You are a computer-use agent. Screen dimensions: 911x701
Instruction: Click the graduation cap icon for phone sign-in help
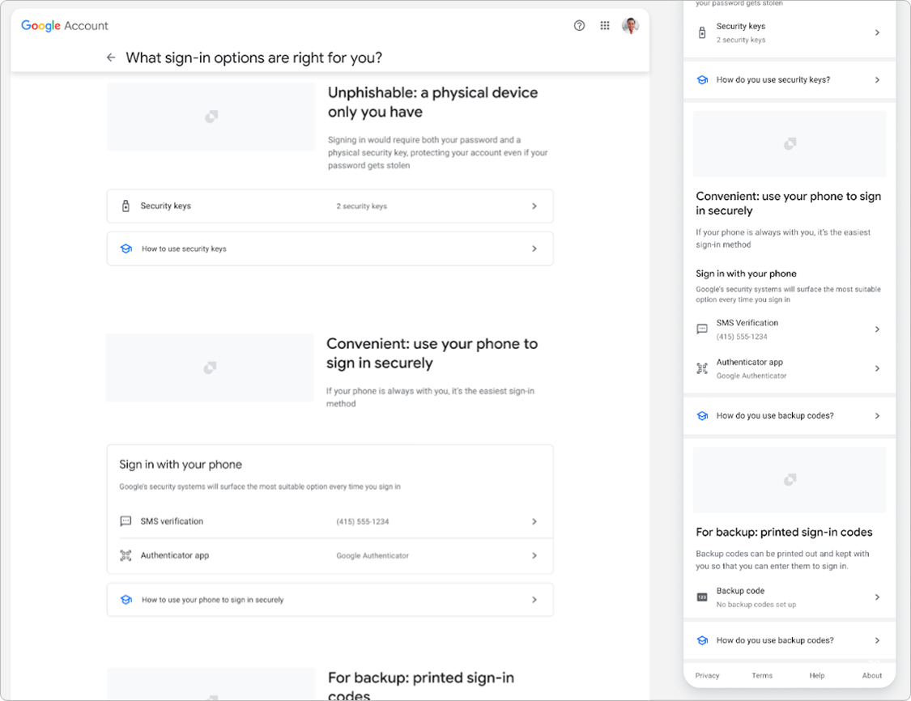(x=126, y=599)
